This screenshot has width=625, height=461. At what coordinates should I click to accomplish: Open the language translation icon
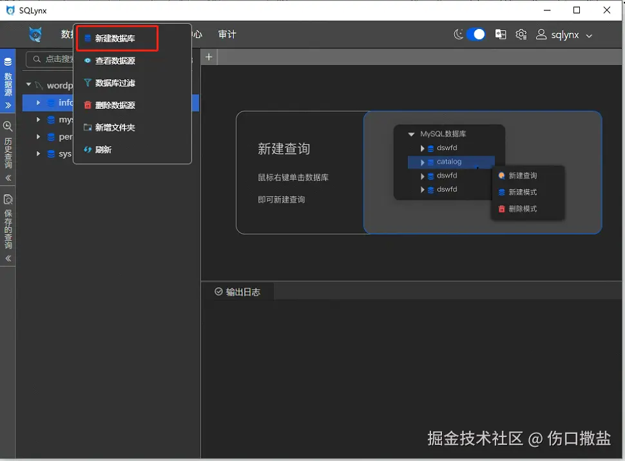point(501,34)
